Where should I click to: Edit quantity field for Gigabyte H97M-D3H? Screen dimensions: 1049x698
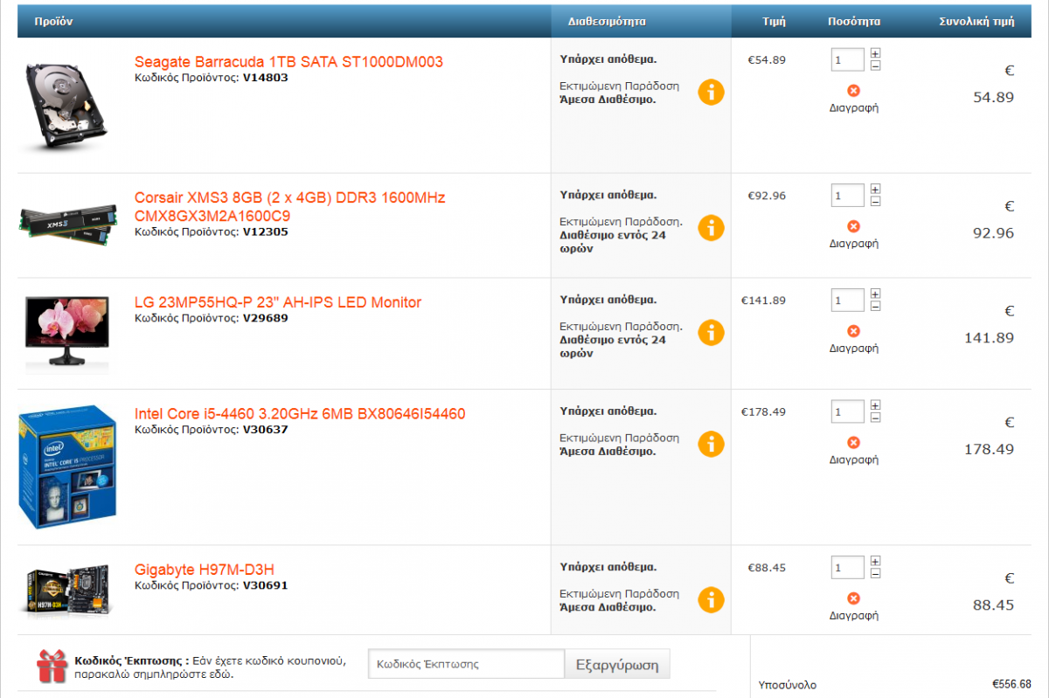pyautogui.click(x=847, y=567)
